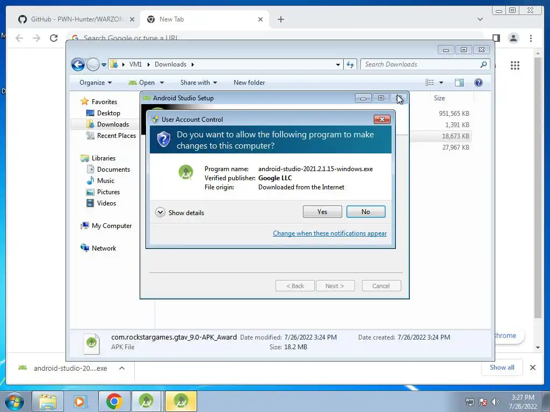This screenshot has width=550, height=412.
Task: Open a new Chrome tab
Action: pyautogui.click(x=280, y=19)
